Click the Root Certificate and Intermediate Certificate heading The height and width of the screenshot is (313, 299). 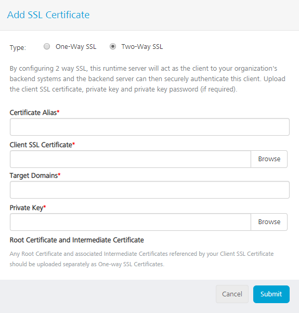click(76, 240)
